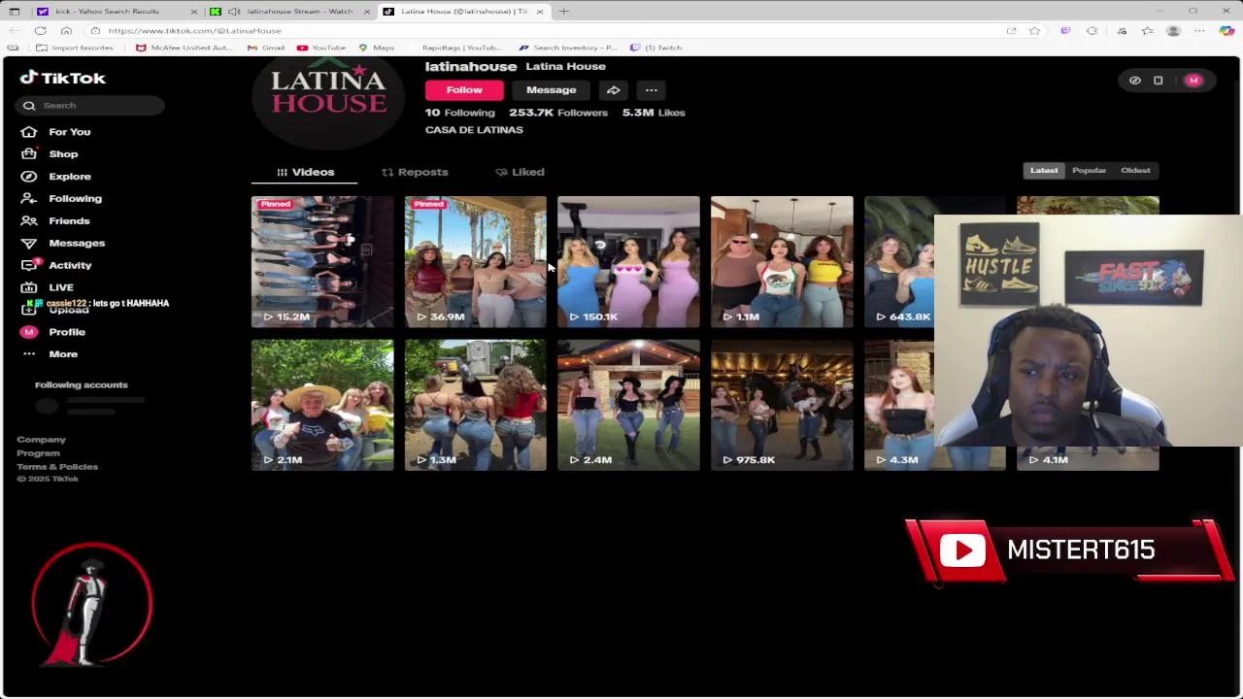Open the Program footer link
The height and width of the screenshot is (699, 1243).
[x=38, y=453]
